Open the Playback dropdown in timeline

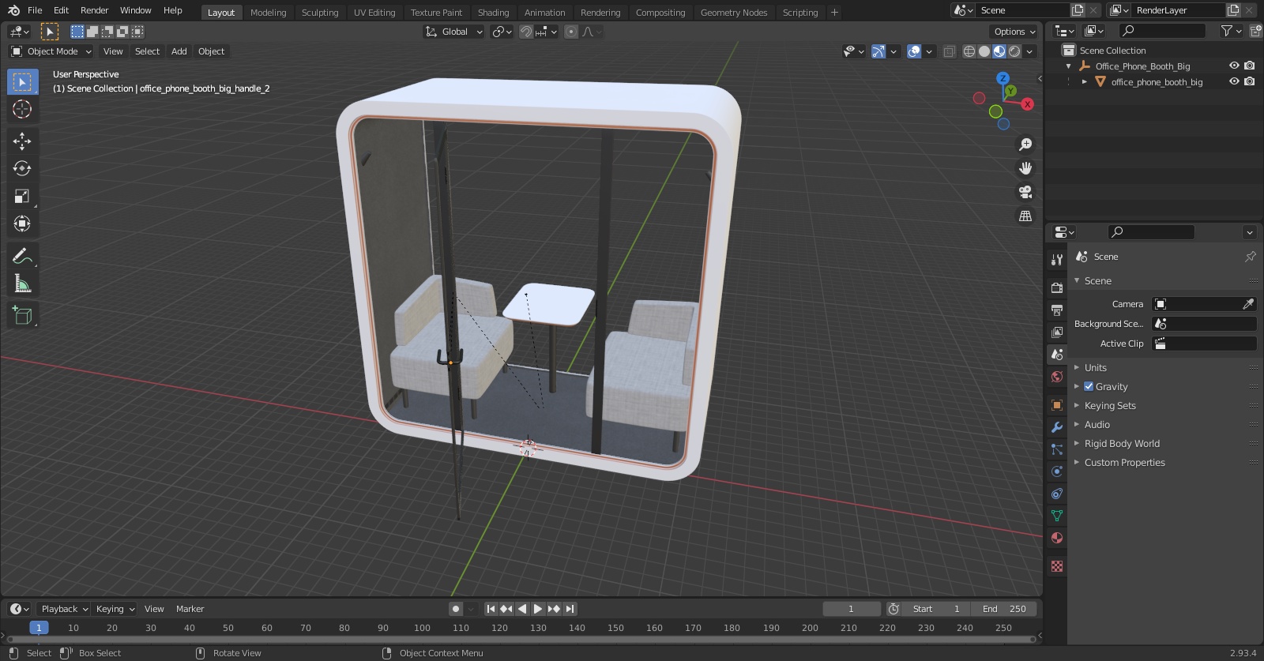coord(63,609)
